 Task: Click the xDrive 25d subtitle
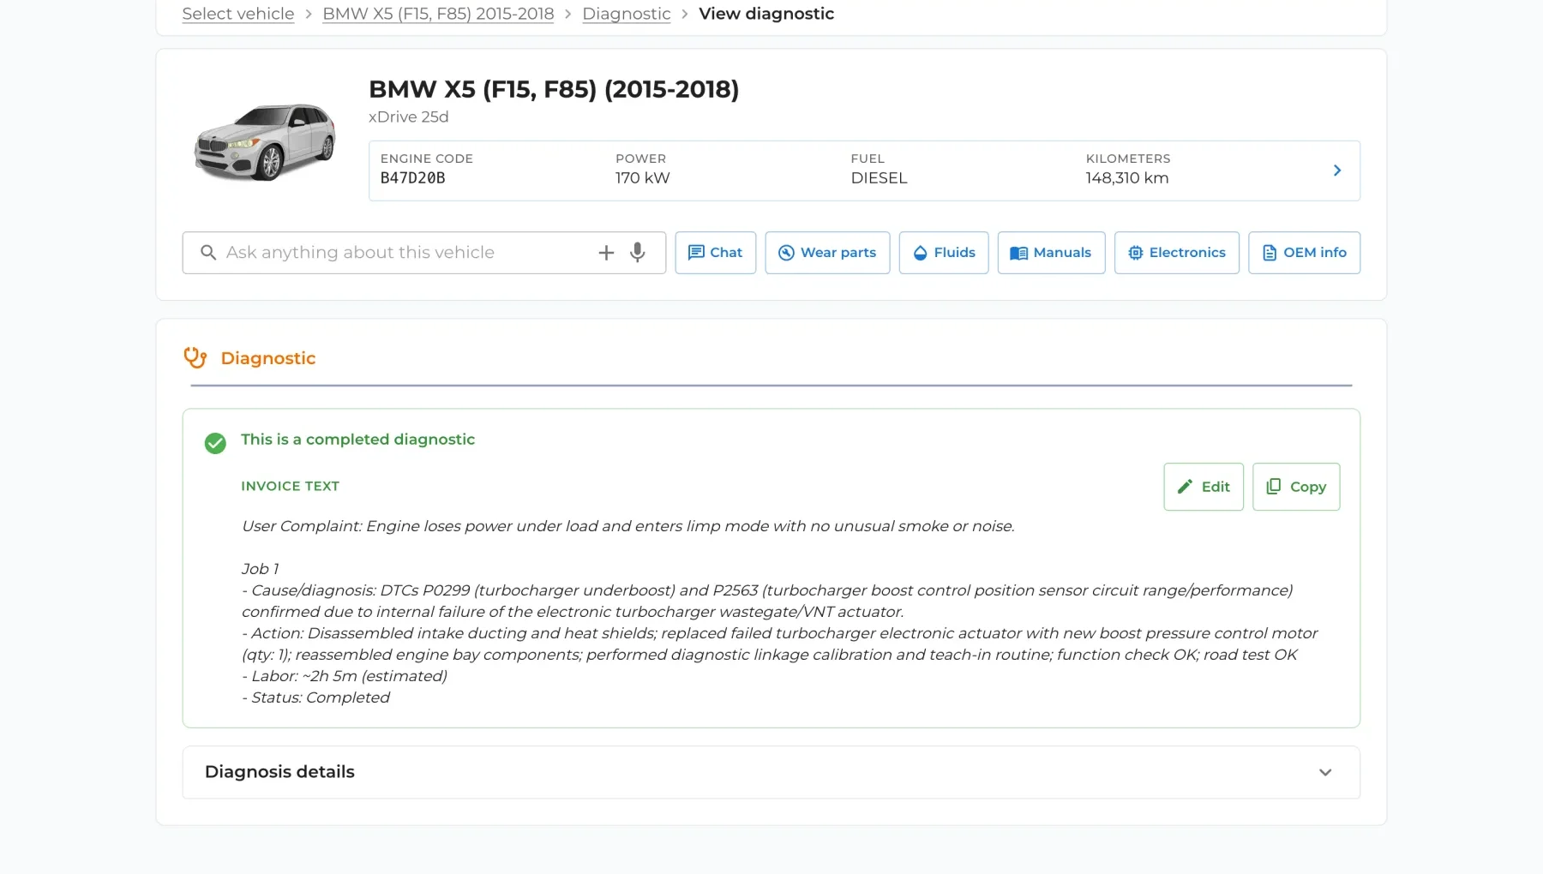[x=409, y=117]
